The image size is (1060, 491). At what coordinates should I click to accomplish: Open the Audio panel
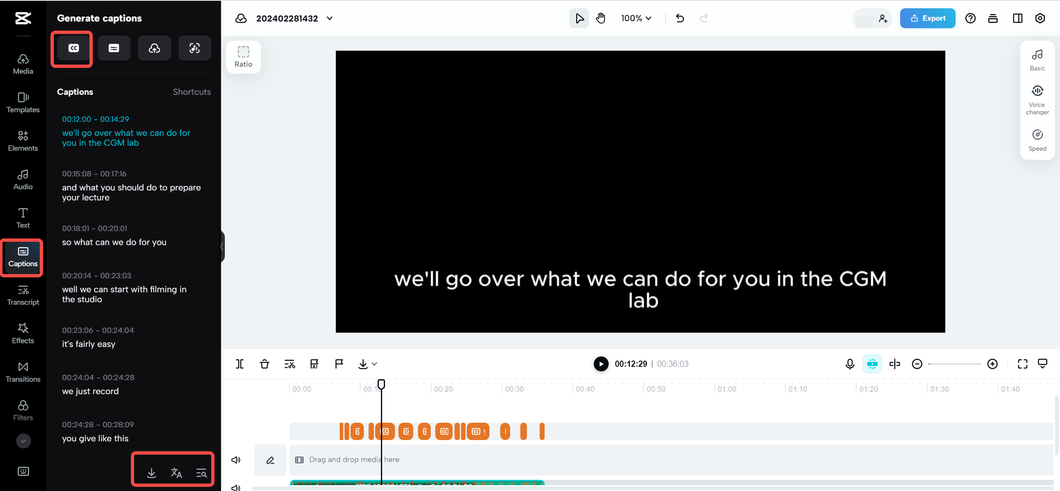(x=23, y=180)
